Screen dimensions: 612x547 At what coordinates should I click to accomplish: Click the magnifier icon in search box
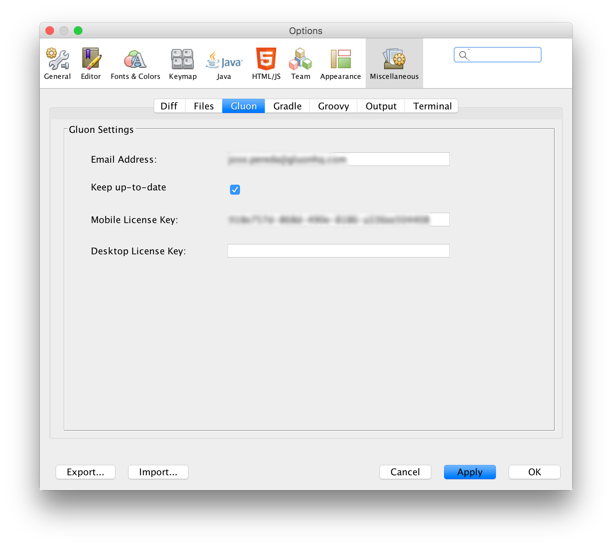point(463,55)
